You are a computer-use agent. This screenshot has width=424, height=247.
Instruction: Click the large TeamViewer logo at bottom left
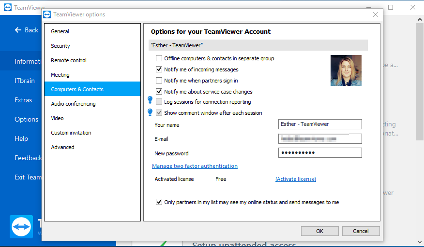click(x=21, y=227)
